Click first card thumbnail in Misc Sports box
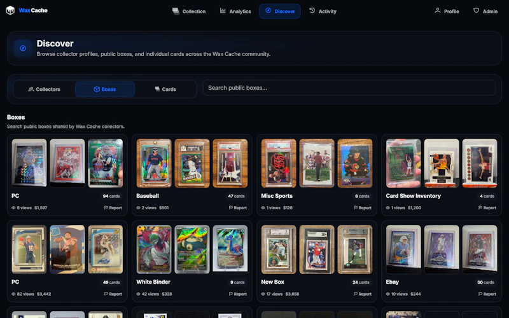The height and width of the screenshot is (318, 509). coord(279,163)
